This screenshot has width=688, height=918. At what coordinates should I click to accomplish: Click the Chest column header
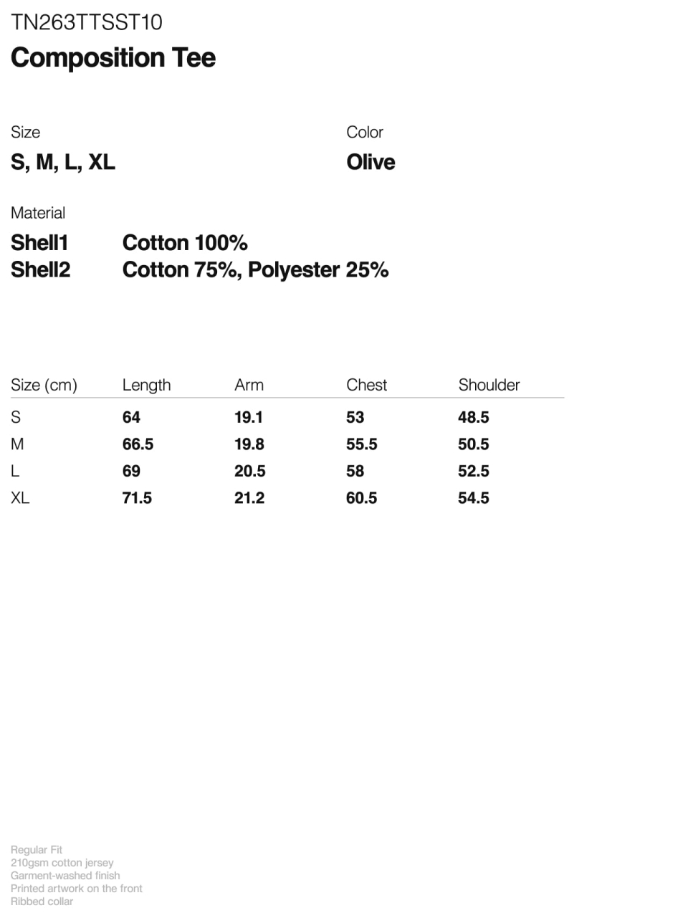(x=367, y=386)
